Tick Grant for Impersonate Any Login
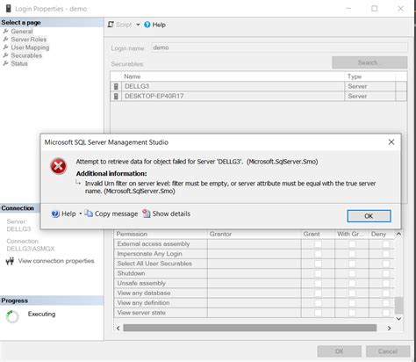Image resolution: width=416 pixels, height=362 pixels. coord(318,254)
